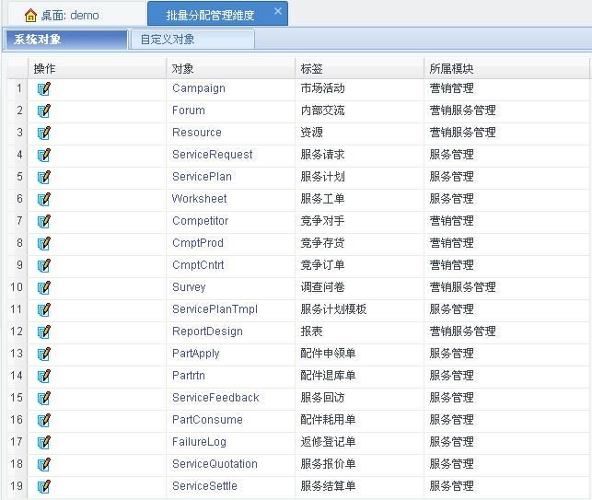This screenshot has width=592, height=500.
Task: Click the edit icon for Forum row
Action: [x=44, y=110]
